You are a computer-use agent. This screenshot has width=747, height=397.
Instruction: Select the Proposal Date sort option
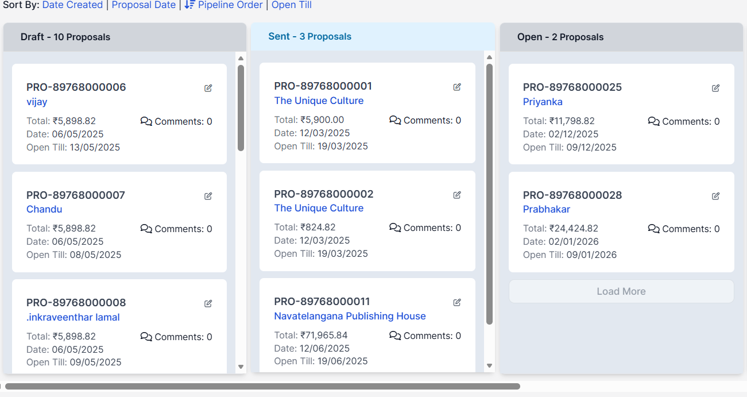click(x=144, y=5)
